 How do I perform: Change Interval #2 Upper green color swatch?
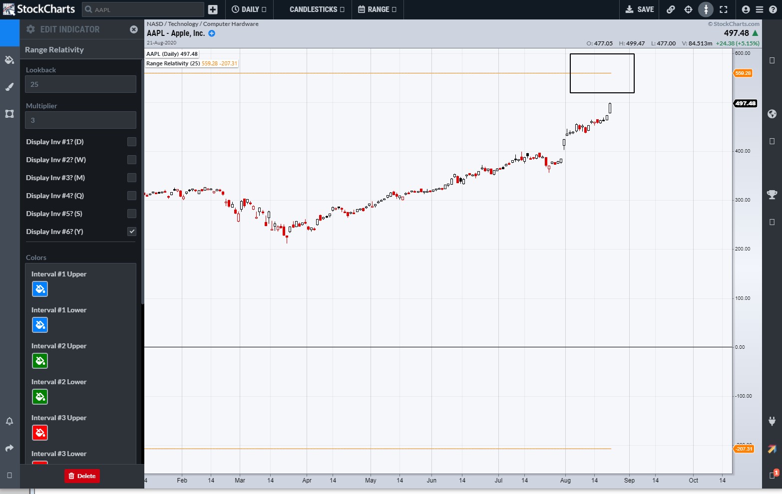[x=40, y=361]
